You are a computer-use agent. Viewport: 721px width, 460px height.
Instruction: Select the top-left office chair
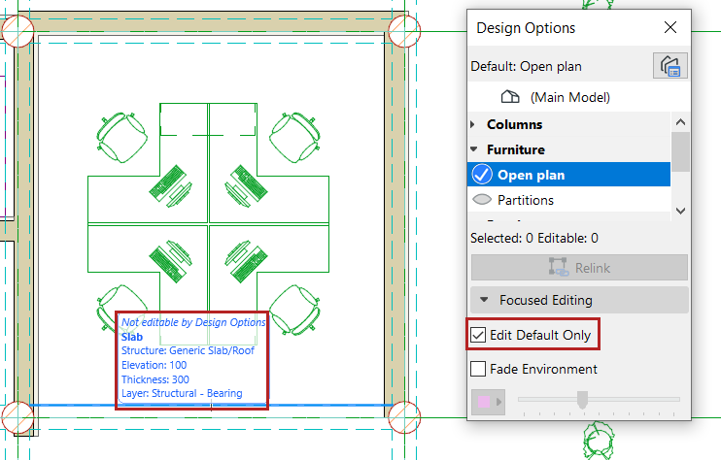[121, 137]
